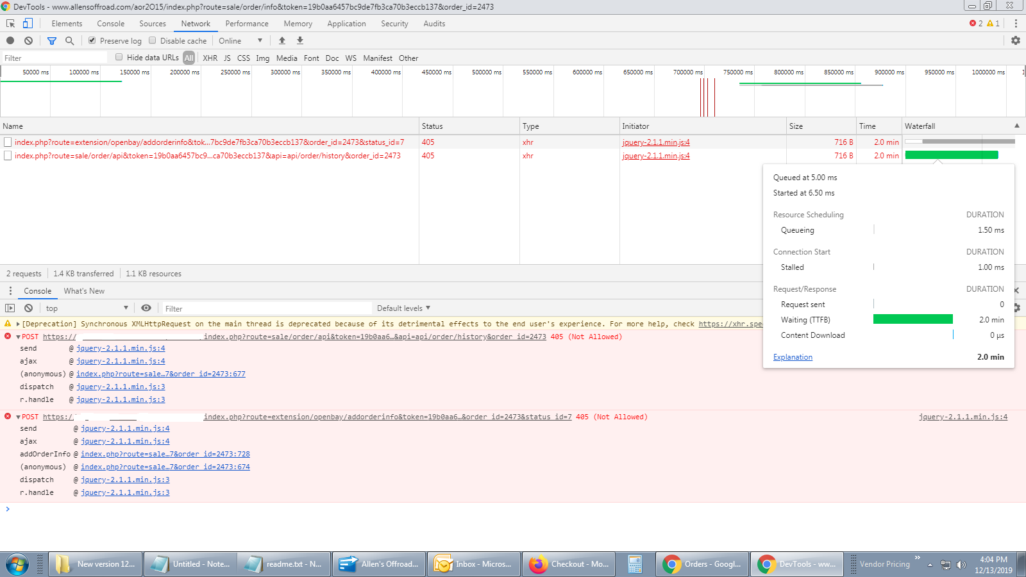Image resolution: width=1026 pixels, height=577 pixels.
Task: Click the red error count indicator
Action: coord(976,23)
